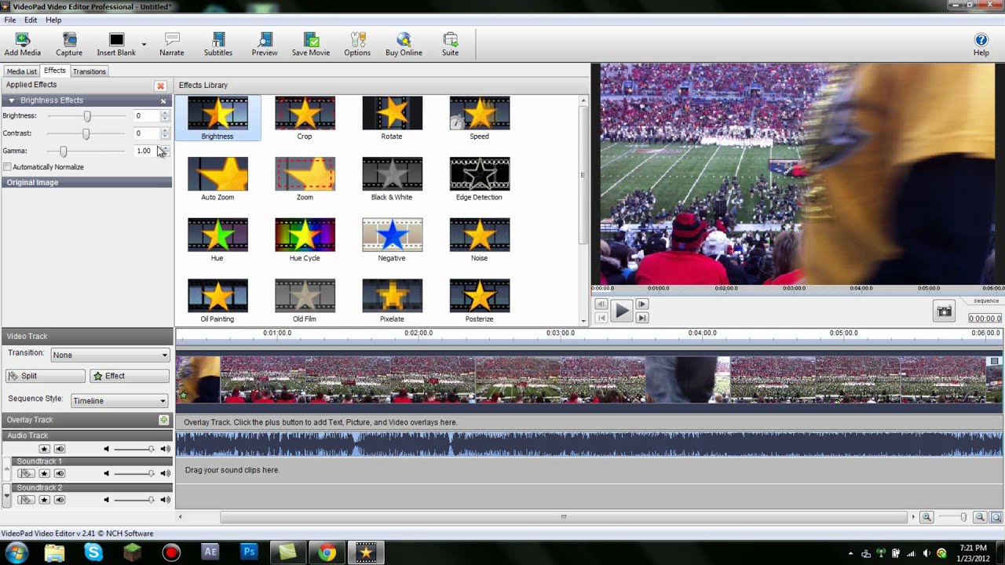Screen dimensions: 1005x565
Task: Play the preview video
Action: [x=621, y=311]
